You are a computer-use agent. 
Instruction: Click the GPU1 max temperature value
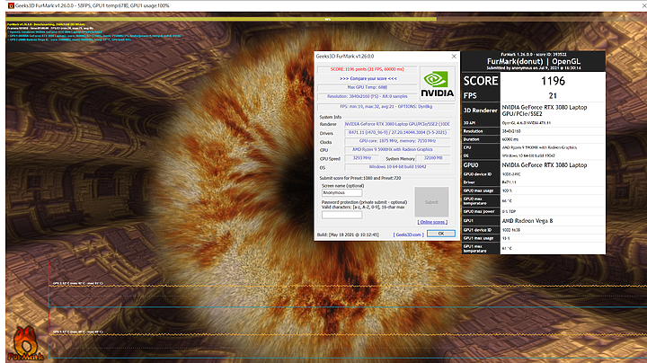pyautogui.click(x=507, y=248)
